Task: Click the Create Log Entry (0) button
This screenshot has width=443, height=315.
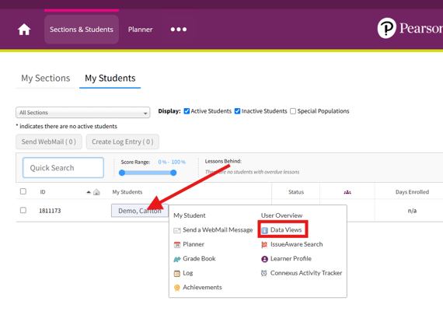Action: pos(123,142)
